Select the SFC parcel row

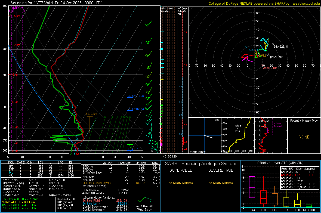coord(41,166)
